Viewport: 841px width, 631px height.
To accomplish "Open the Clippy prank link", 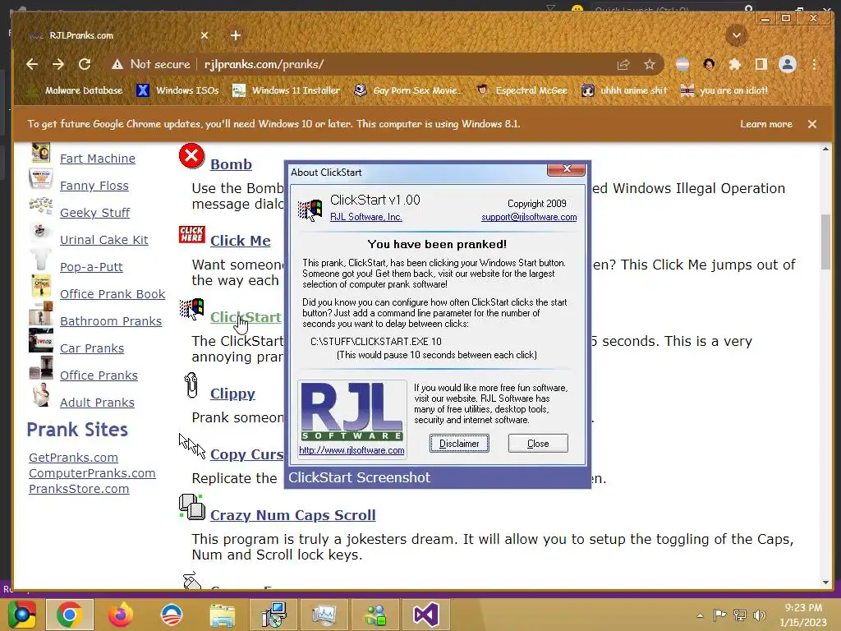I will coord(232,394).
